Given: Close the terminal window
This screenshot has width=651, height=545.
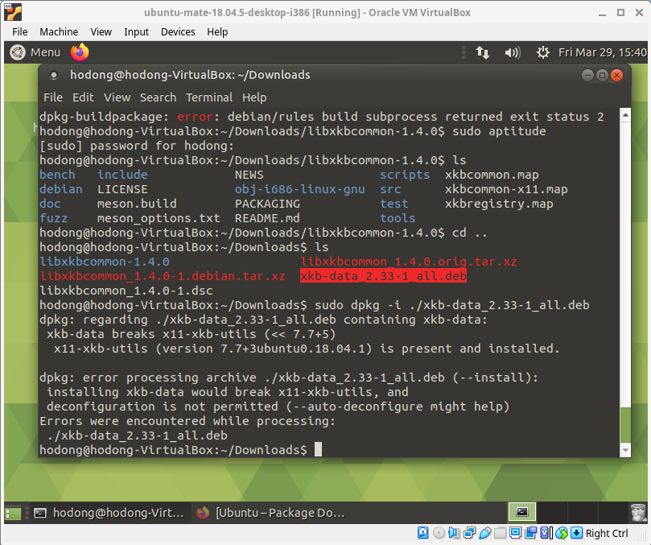Looking at the screenshot, I should (617, 75).
